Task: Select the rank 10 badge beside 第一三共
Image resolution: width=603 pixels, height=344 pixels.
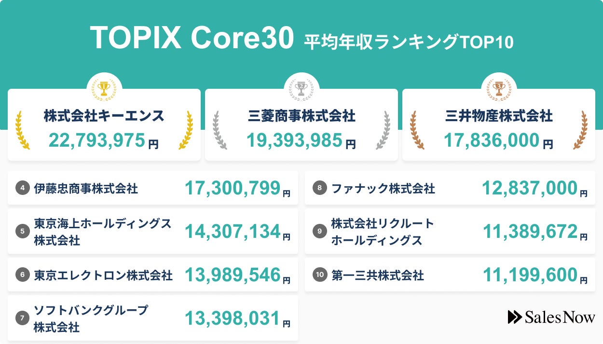Action: click(319, 275)
